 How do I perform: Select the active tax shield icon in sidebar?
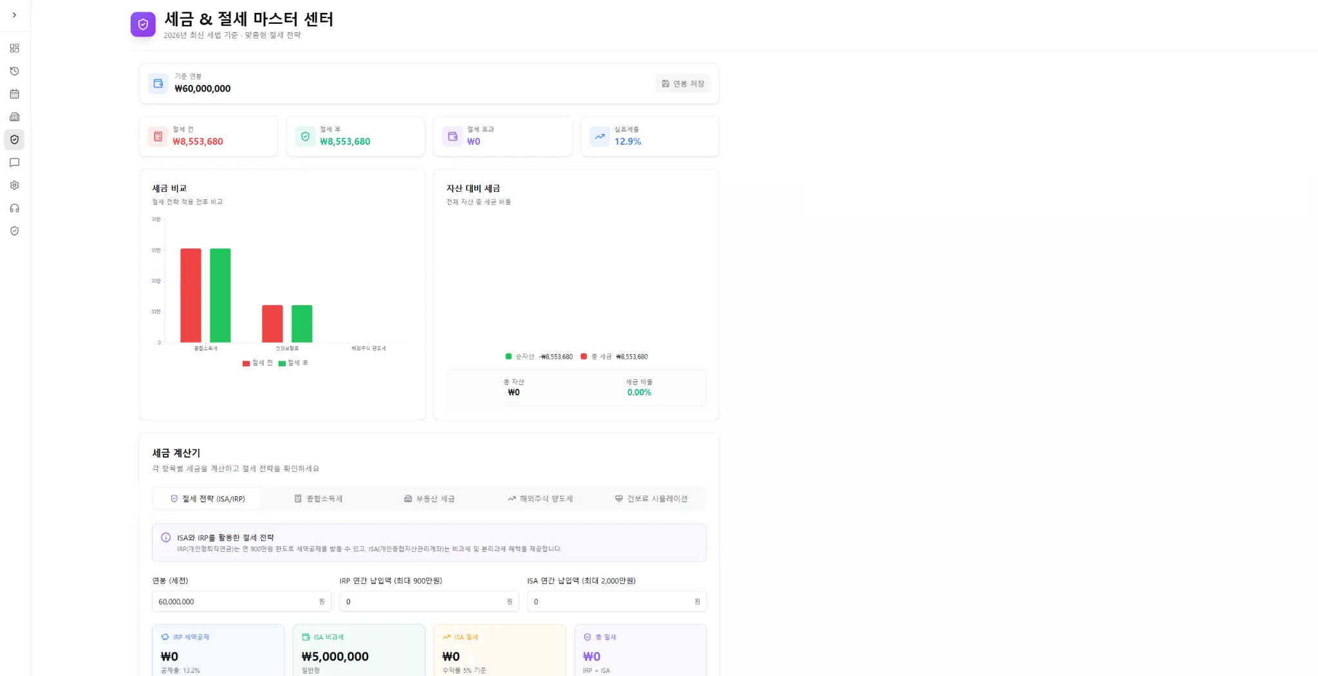tap(14, 140)
